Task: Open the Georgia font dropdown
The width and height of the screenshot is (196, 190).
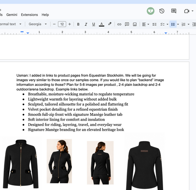Action: point(38,24)
